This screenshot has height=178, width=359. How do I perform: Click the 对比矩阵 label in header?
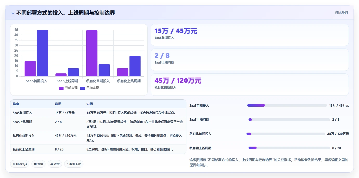pos(341,12)
